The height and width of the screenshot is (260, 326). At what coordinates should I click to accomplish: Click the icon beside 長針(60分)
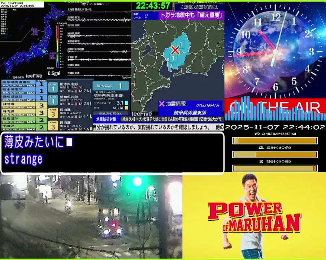coord(261,147)
